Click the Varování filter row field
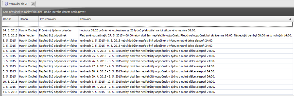This screenshot has height=96, width=294. click(x=186, y=24)
